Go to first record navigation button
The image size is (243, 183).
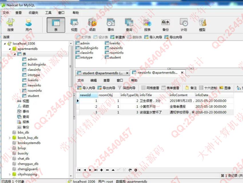click(79, 170)
